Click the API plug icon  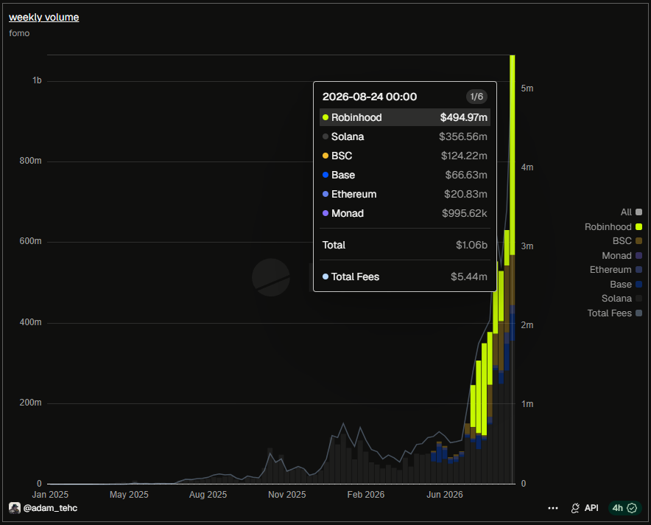point(575,508)
